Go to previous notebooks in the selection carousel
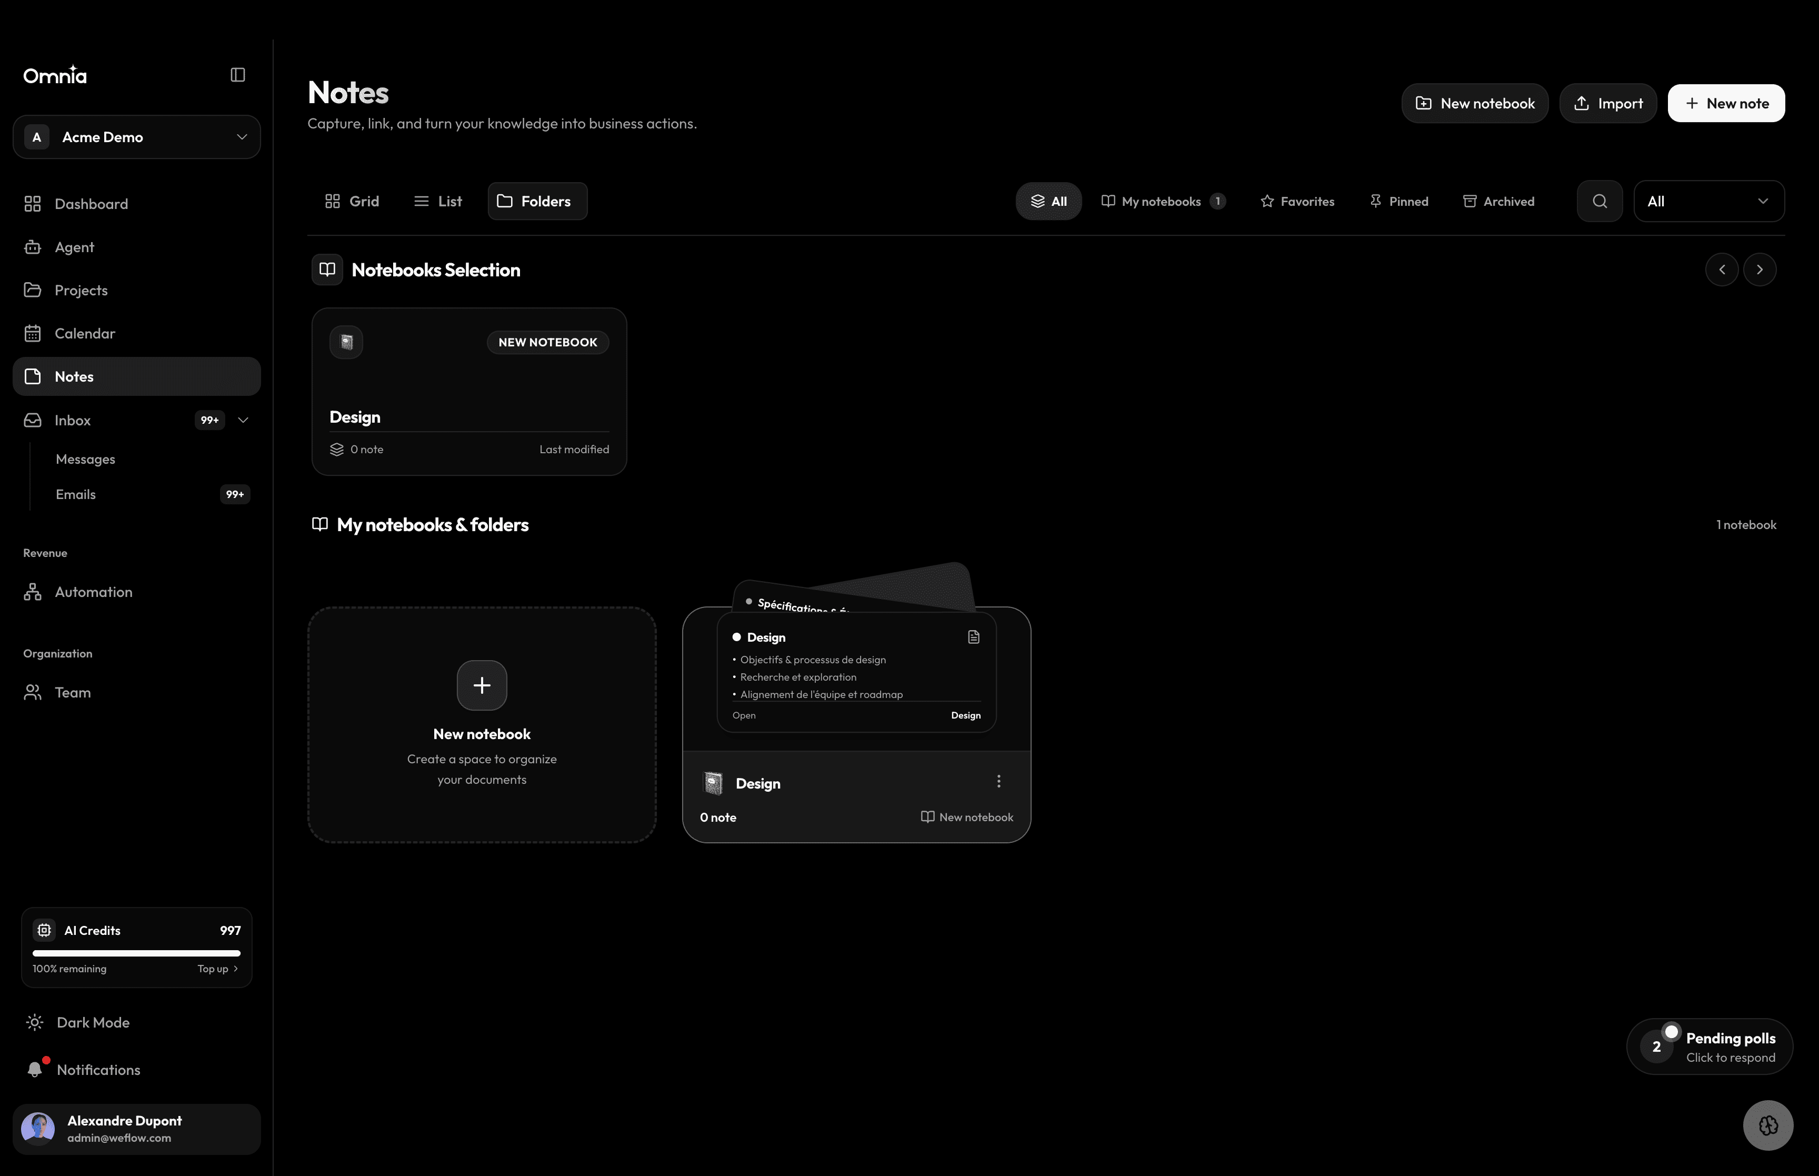The image size is (1819, 1176). (x=1721, y=270)
